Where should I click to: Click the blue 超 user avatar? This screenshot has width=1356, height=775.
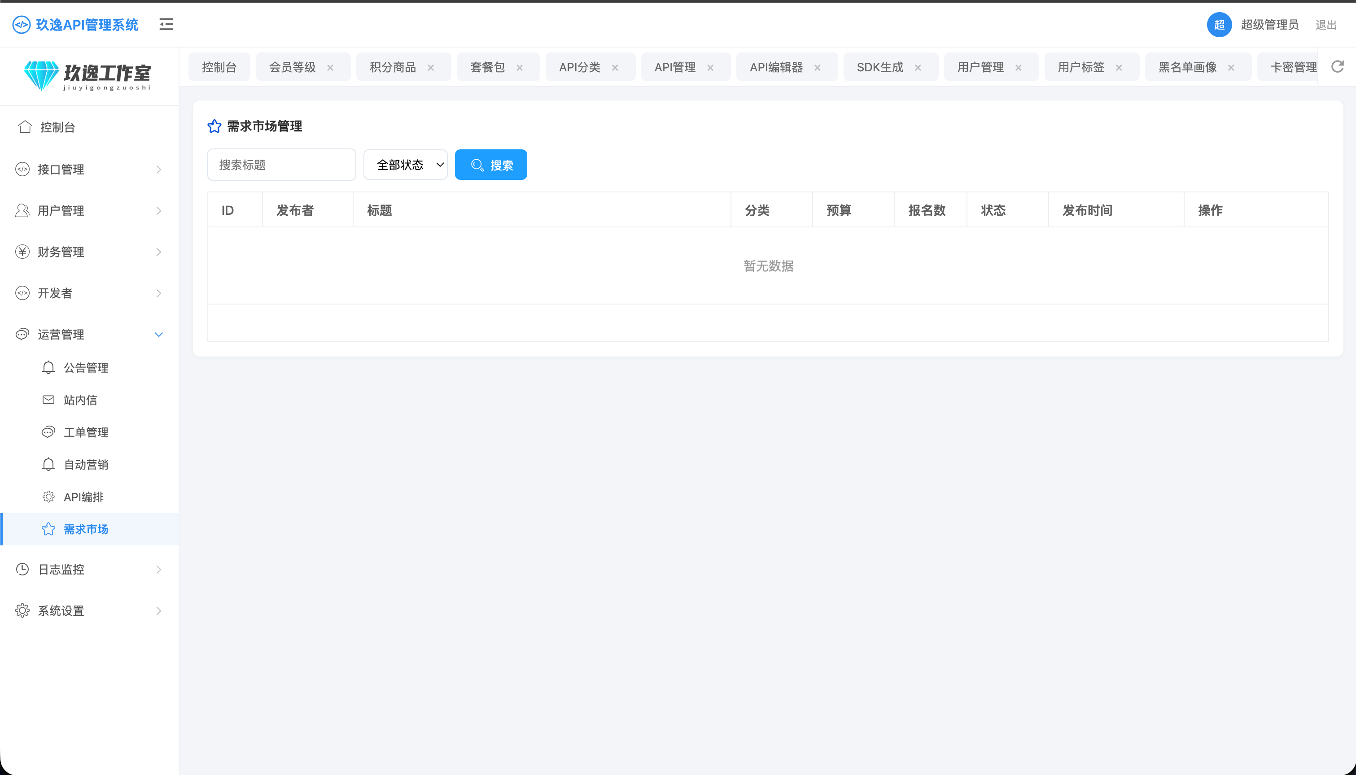point(1219,25)
